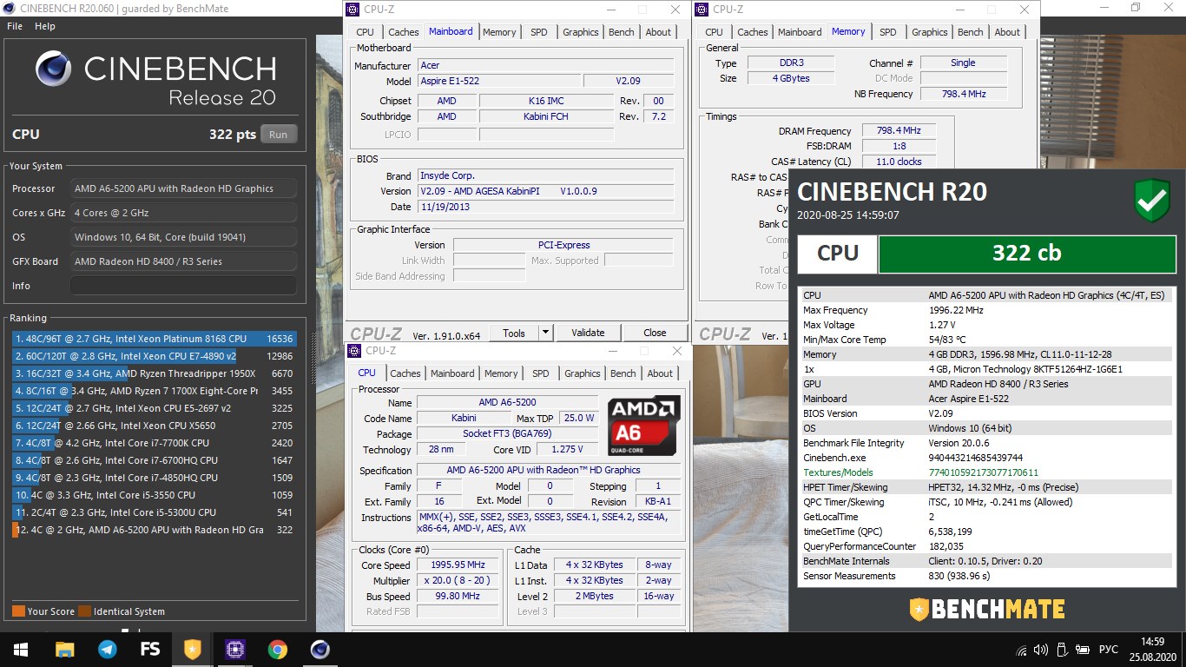This screenshot has width=1186, height=667.
Task: Run the Cinebench CPU benchmark
Action: 278,135
